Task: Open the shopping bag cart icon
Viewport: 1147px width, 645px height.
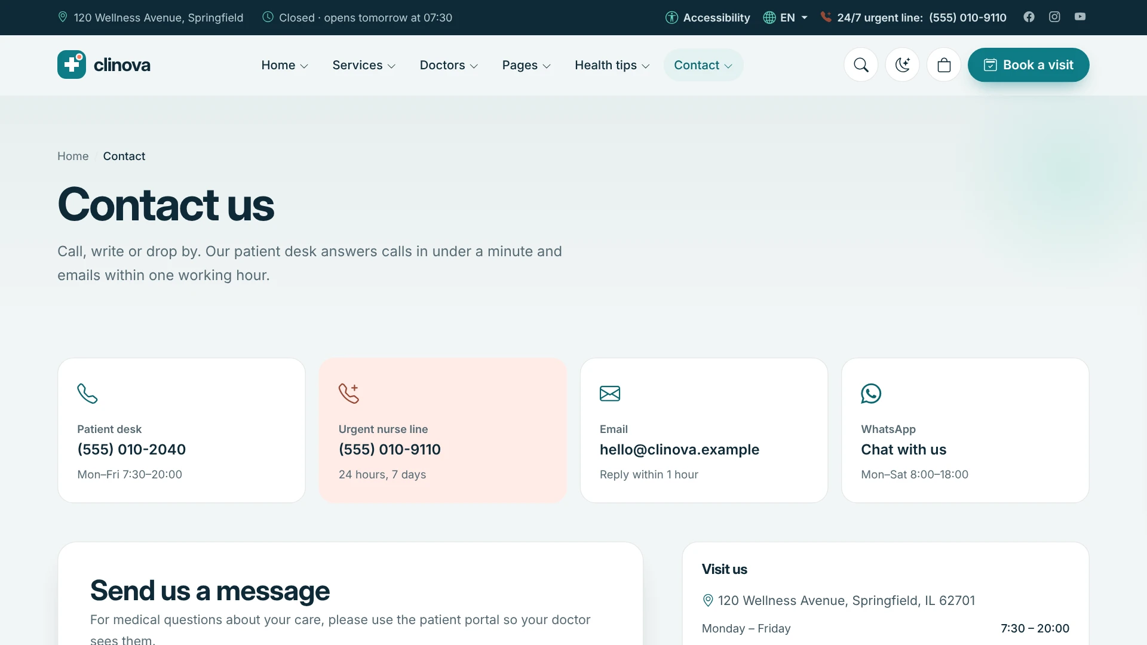Action: point(944,65)
